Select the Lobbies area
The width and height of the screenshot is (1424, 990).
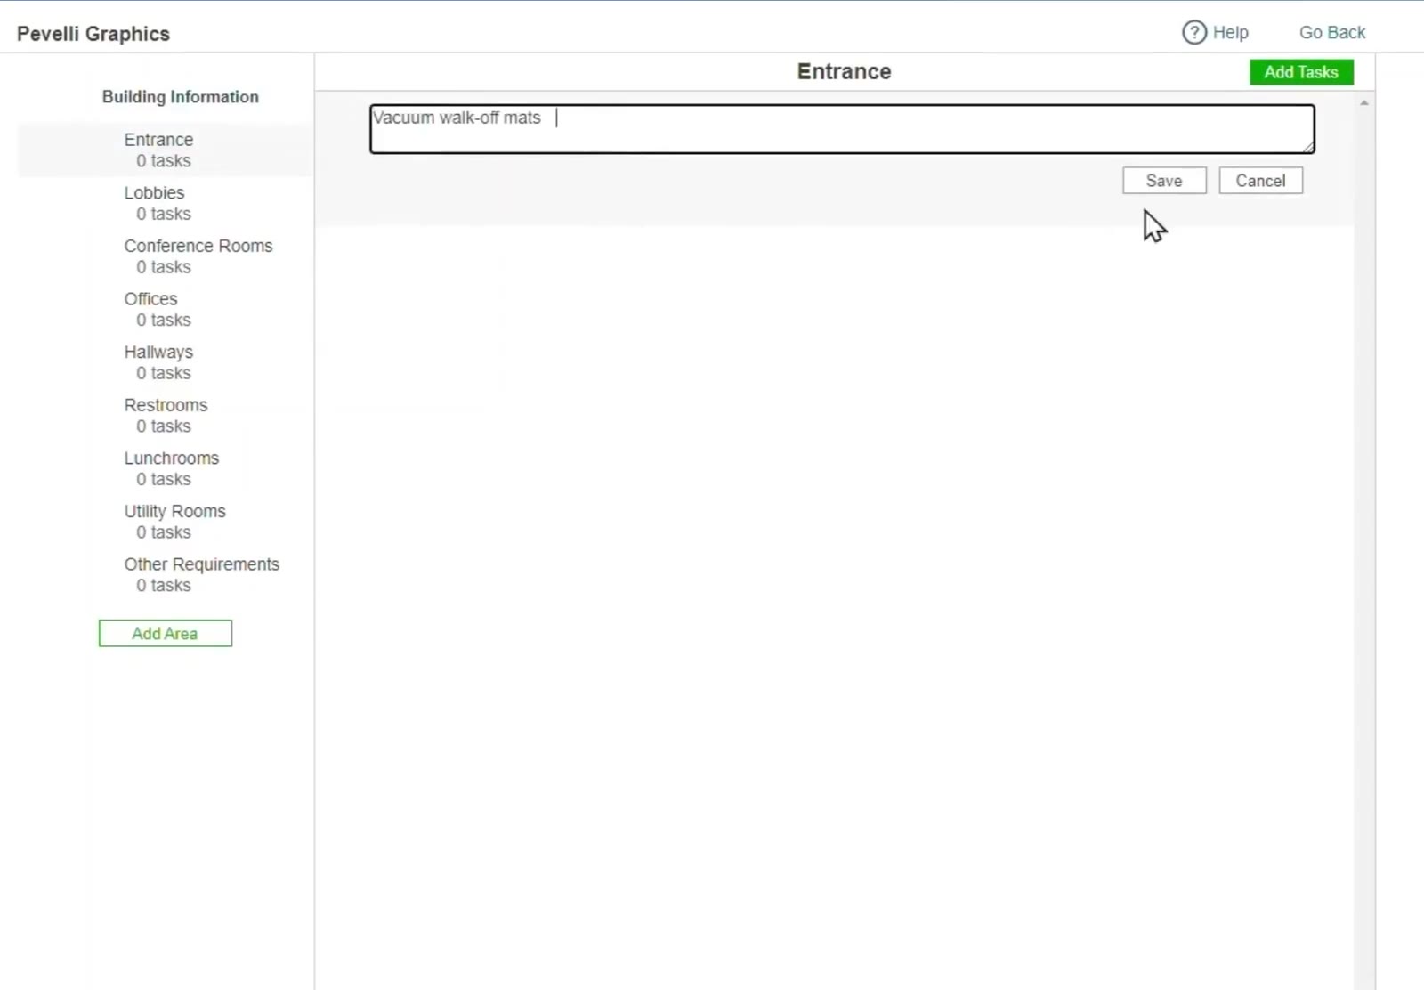(x=154, y=192)
